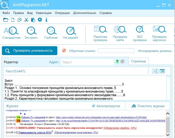
Task: Jump to previous match with up triangle
Action: click(x=25, y=114)
